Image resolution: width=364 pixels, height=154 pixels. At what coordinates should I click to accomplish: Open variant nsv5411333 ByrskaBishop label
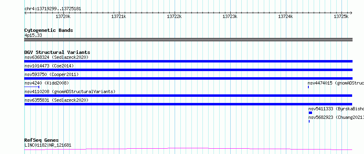point(336,109)
